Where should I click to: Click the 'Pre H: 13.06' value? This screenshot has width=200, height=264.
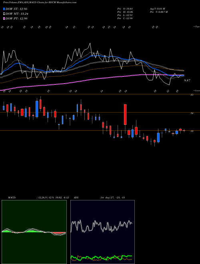point(125,12)
